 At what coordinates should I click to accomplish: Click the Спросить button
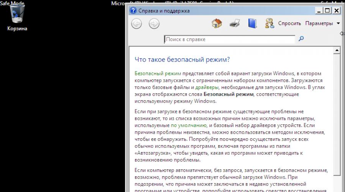point(289,23)
